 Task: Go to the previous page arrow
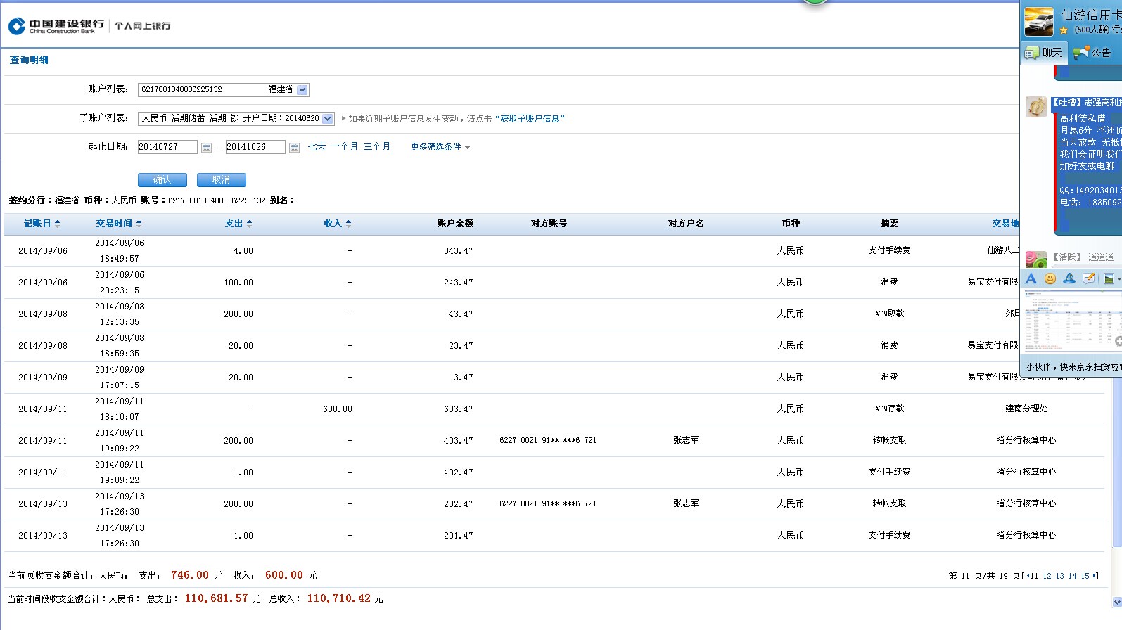tap(1027, 576)
